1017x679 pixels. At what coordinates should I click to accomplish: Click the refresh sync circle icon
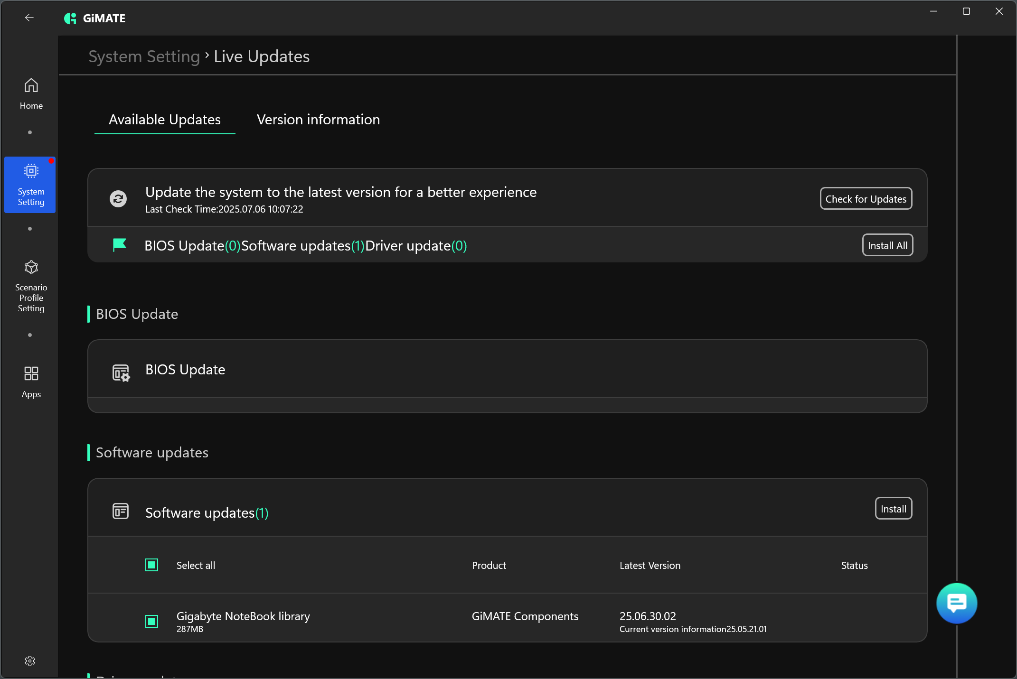(x=118, y=199)
